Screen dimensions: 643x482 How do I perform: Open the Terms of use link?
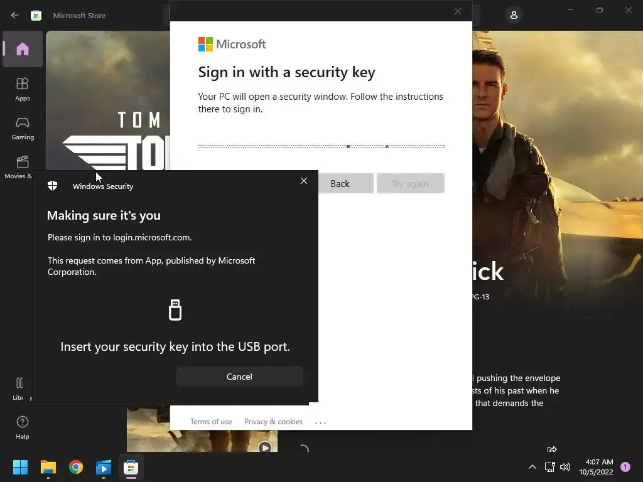(x=211, y=422)
